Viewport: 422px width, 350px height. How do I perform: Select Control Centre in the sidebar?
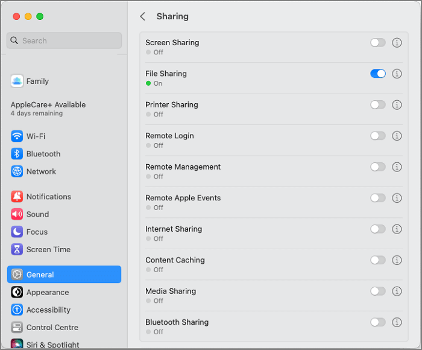point(52,327)
